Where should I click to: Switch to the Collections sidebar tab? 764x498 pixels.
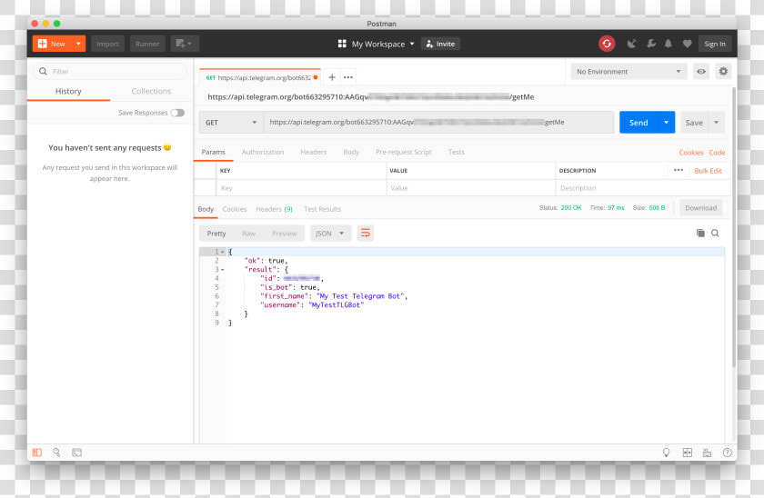(151, 91)
